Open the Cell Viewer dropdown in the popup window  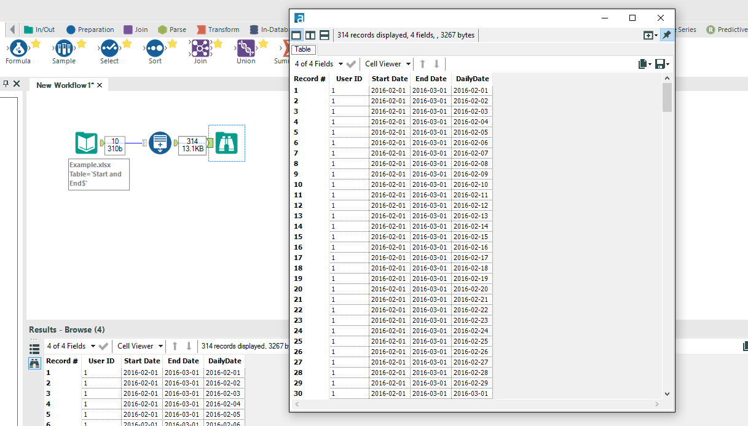click(388, 64)
